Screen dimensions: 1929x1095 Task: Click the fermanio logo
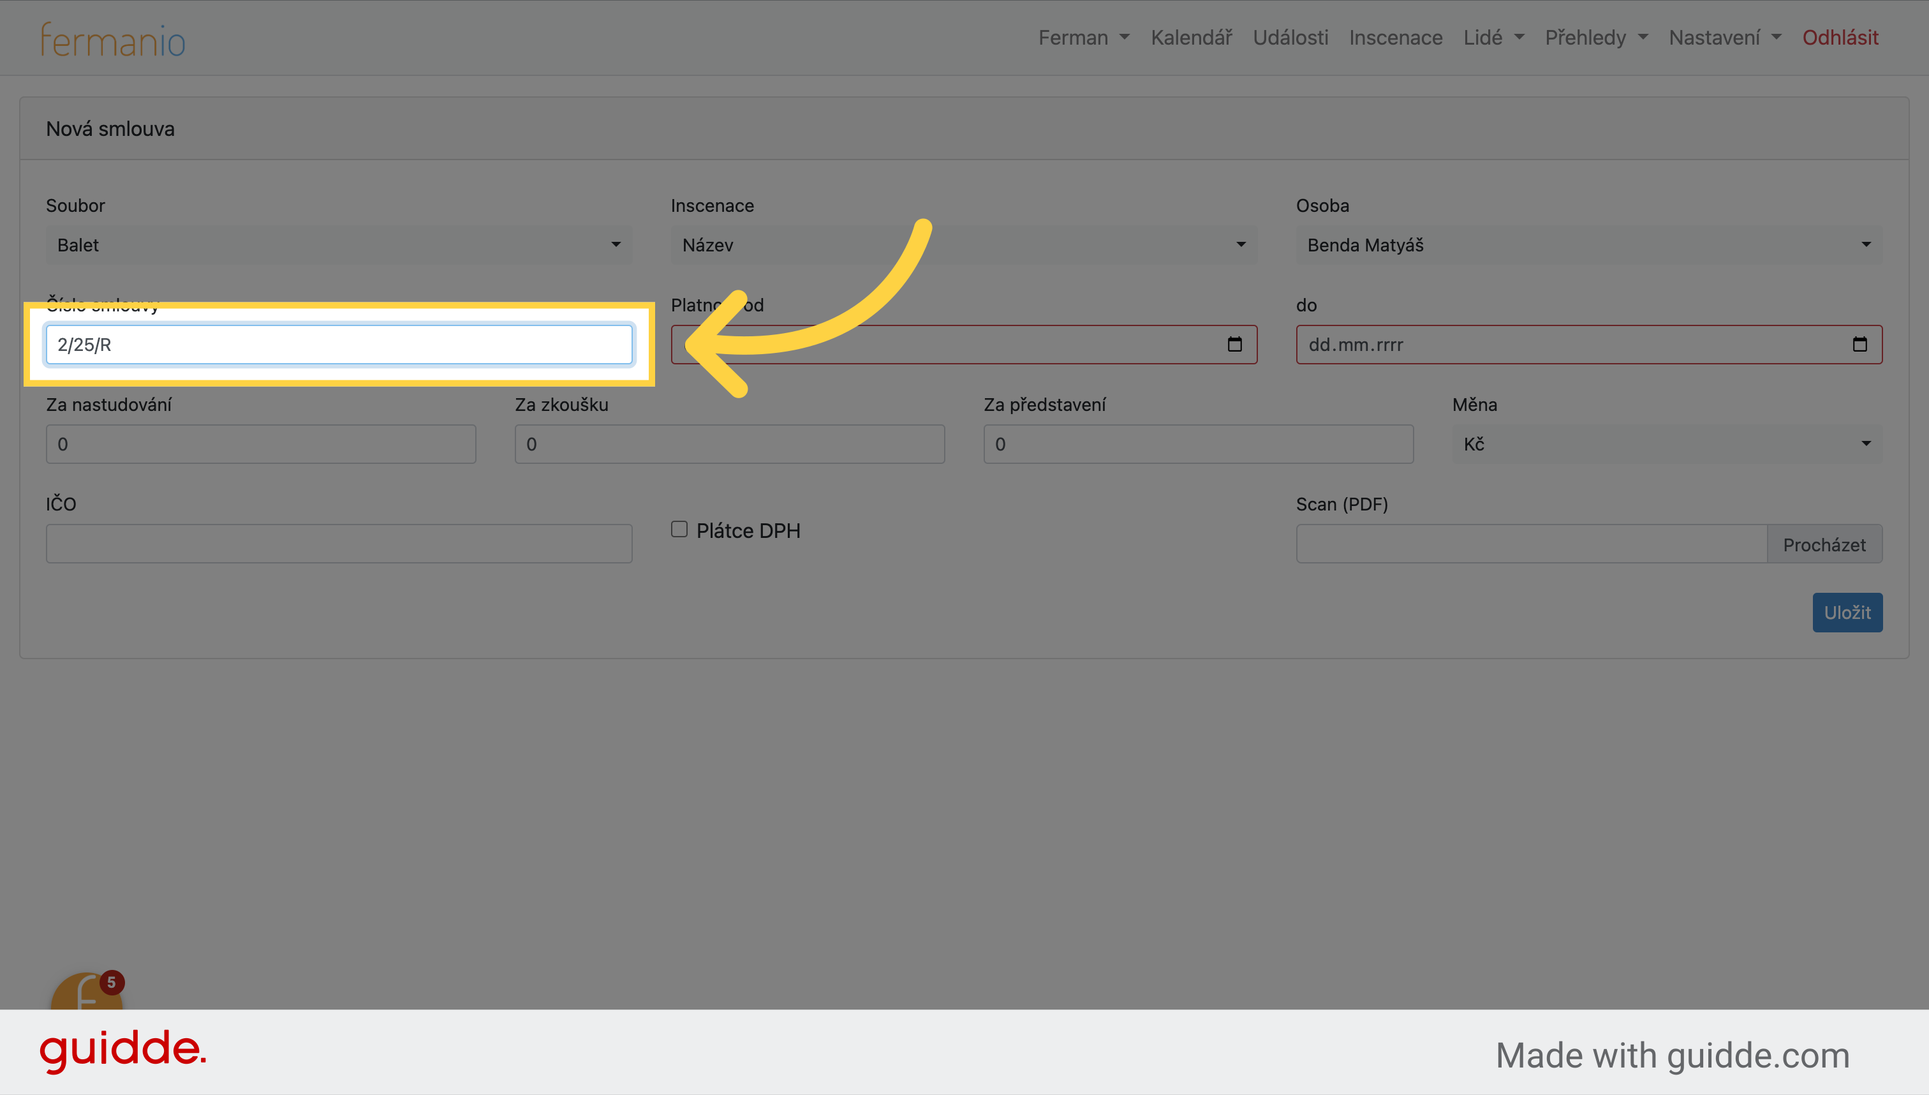[113, 40]
